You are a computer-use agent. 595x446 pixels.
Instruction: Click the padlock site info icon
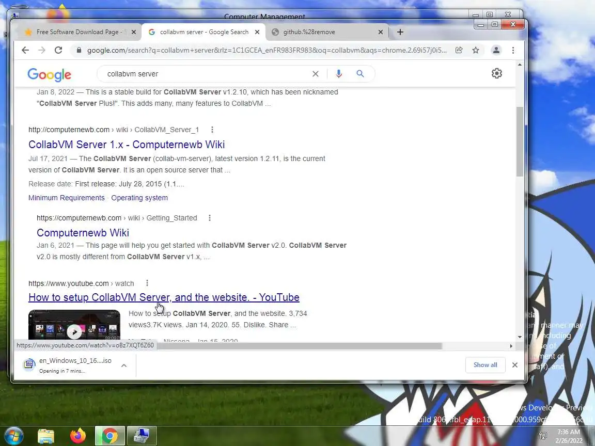point(79,50)
